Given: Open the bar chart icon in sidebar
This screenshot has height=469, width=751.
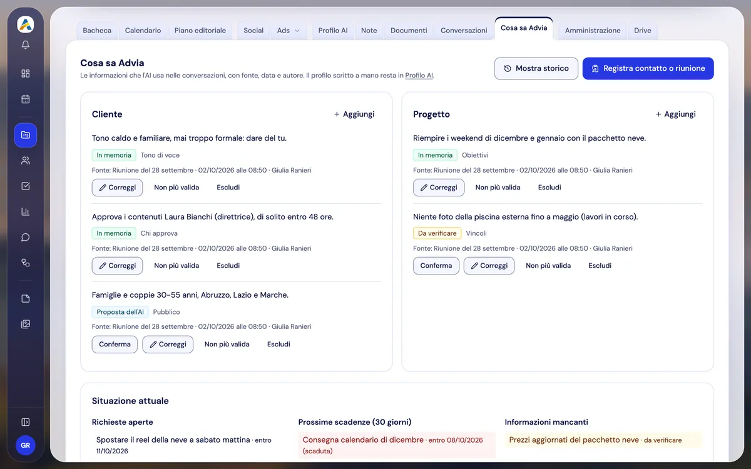Looking at the screenshot, I should click(26, 211).
